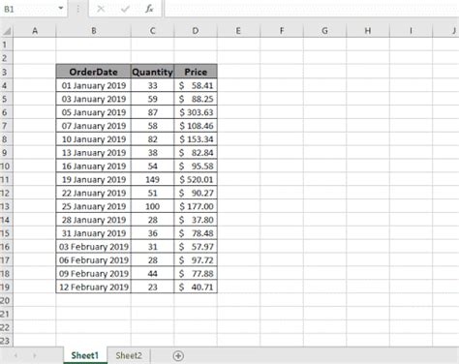This screenshot has height=364, width=459.
Task: Click the price cell $ 520.01
Action: pyautogui.click(x=196, y=179)
